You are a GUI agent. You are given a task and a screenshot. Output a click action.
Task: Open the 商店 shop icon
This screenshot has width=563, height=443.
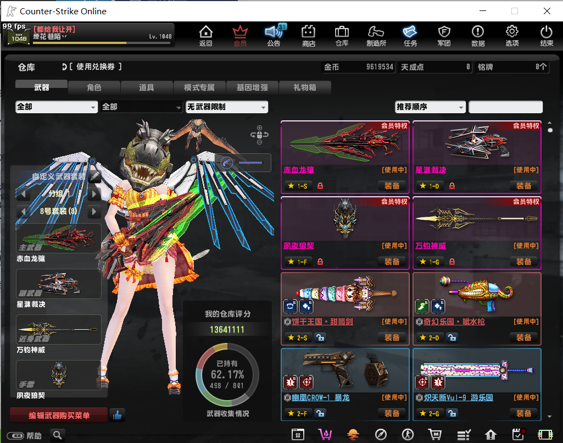(x=309, y=35)
